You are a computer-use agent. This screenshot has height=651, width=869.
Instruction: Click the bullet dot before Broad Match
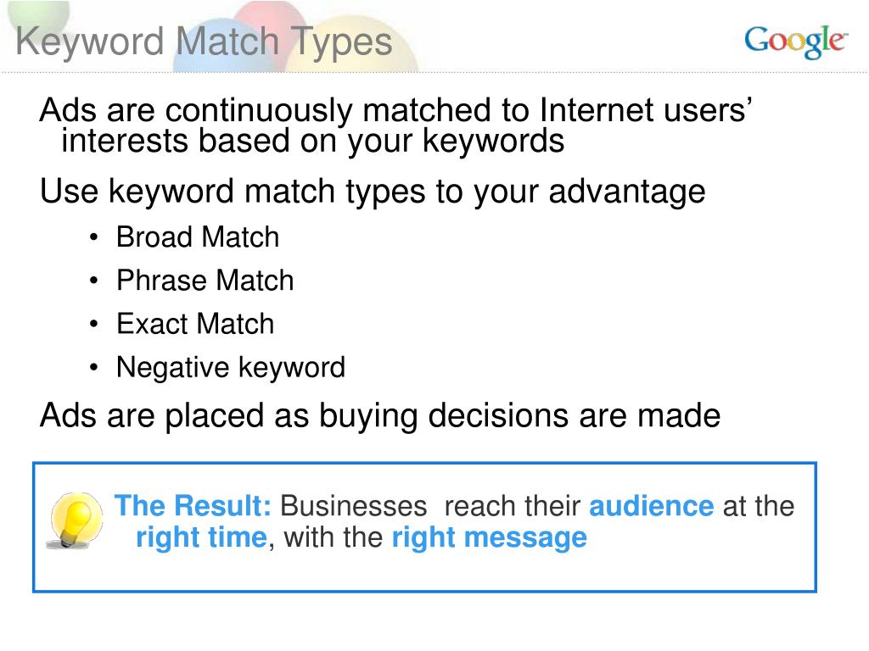click(x=93, y=238)
